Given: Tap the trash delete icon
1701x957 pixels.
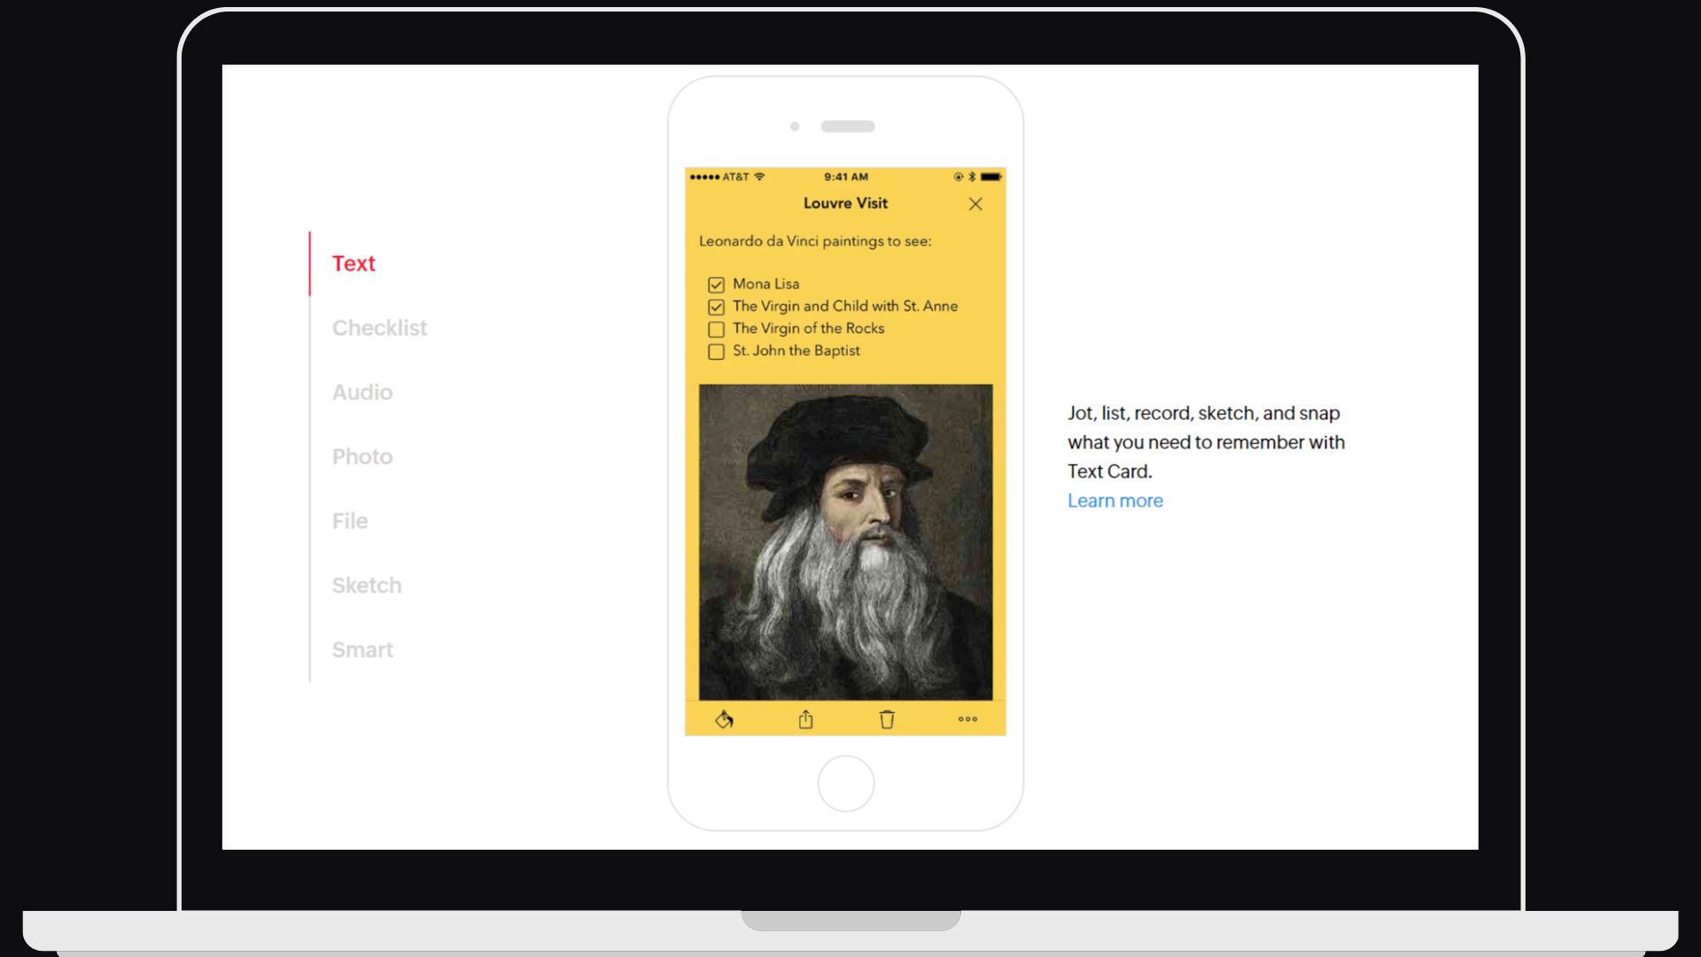Looking at the screenshot, I should [887, 720].
